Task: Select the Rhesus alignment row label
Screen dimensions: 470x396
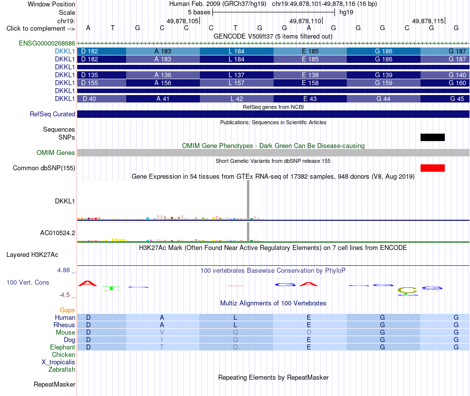Action: [64, 325]
